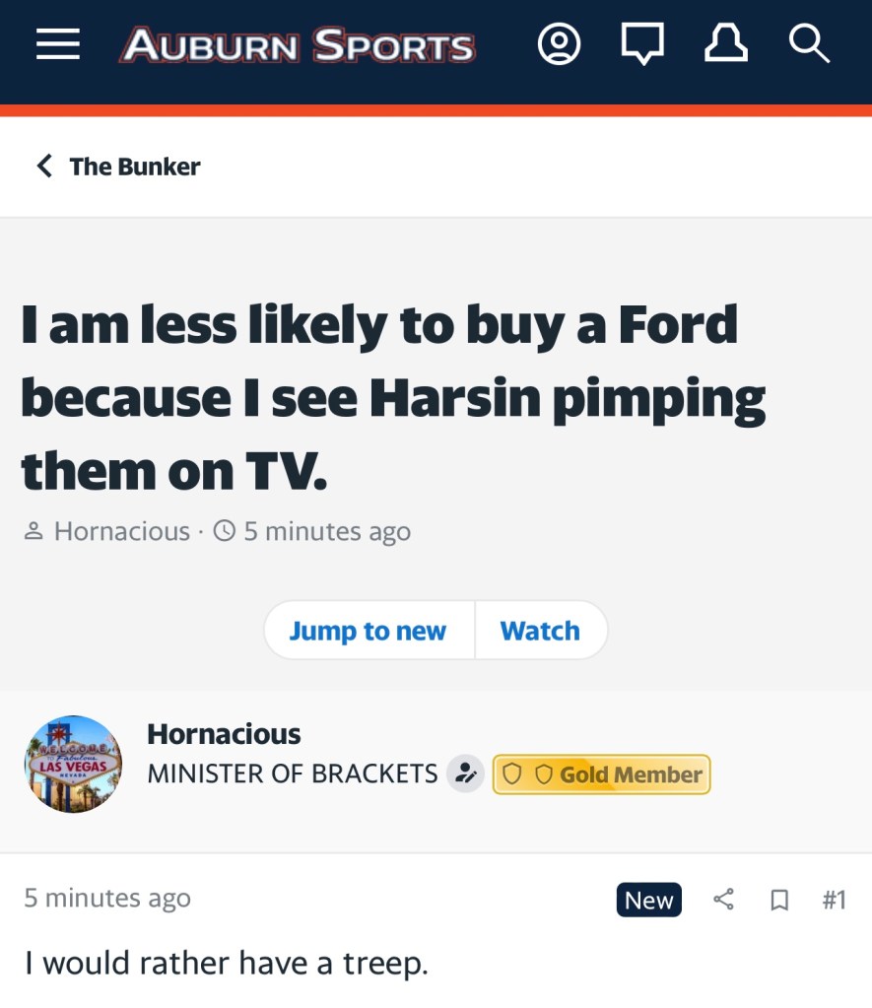The image size is (872, 1008).
Task: Open The Bunker forum link
Action: (x=134, y=167)
